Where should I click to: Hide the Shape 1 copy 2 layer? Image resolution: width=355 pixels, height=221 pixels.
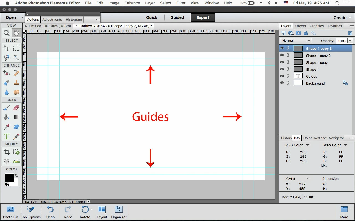282,55
